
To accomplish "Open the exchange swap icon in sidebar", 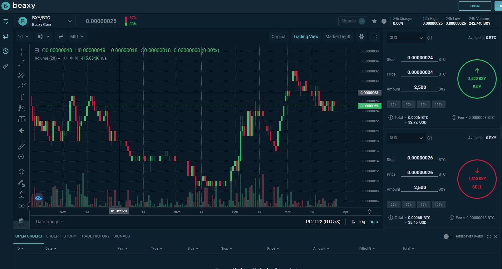I will [6, 37].
